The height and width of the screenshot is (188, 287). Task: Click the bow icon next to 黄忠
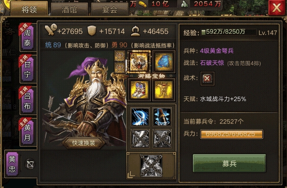click(x=30, y=164)
